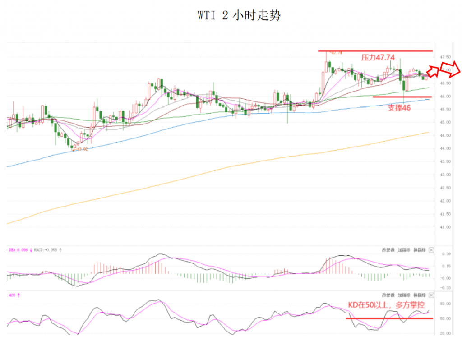This screenshot has width=462, height=341.
Task: Click the 45.00 price axis label
Action: [445, 122]
